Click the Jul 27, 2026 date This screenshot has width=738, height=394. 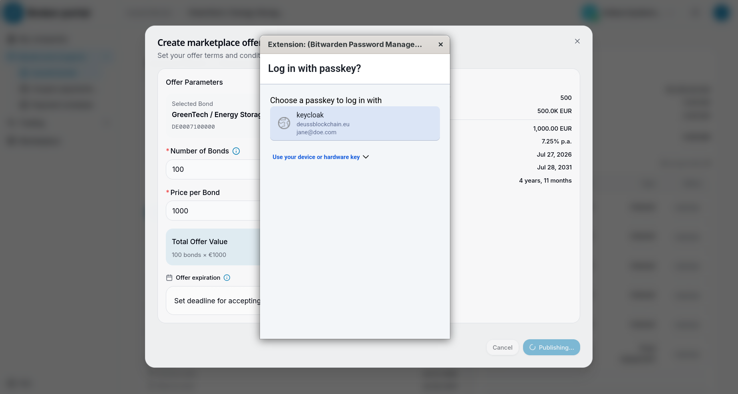point(554,155)
